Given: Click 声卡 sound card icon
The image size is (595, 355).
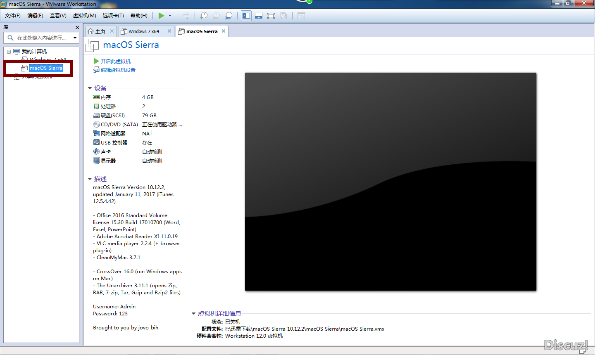Looking at the screenshot, I should pyautogui.click(x=97, y=152).
